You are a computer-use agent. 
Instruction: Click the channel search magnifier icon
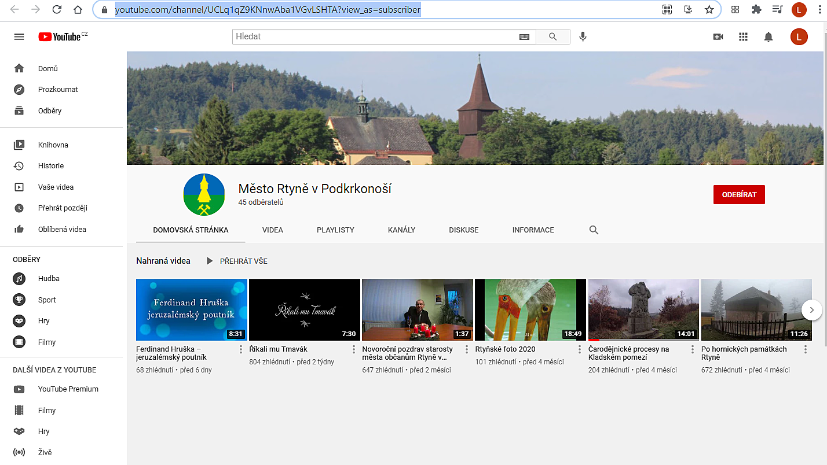[x=594, y=230]
